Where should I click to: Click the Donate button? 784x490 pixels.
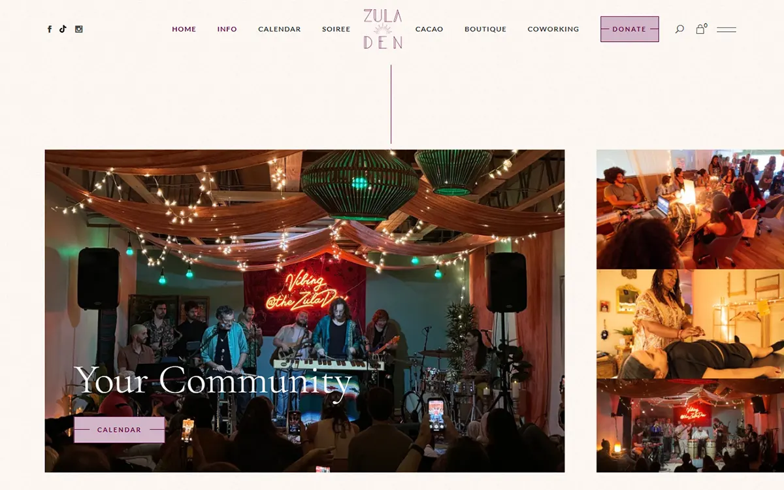click(630, 29)
